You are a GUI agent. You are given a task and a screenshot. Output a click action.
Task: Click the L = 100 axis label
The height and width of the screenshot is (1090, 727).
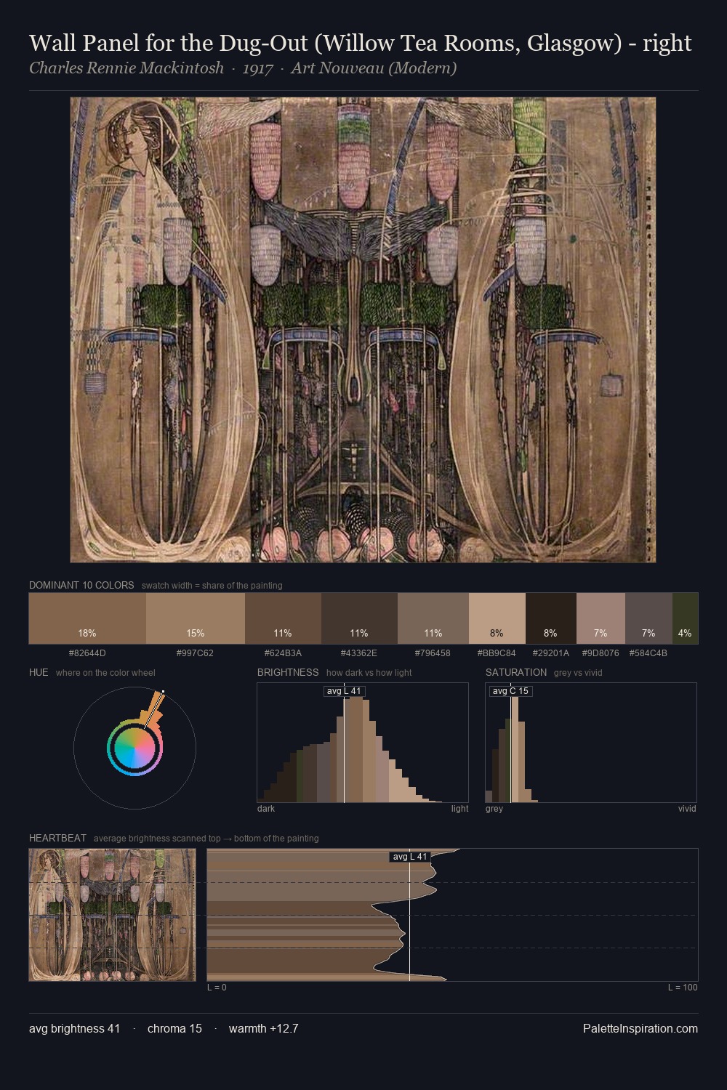pyautogui.click(x=683, y=988)
